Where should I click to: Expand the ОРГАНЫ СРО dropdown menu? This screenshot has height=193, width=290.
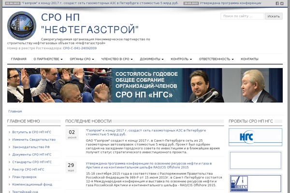coord(82,59)
